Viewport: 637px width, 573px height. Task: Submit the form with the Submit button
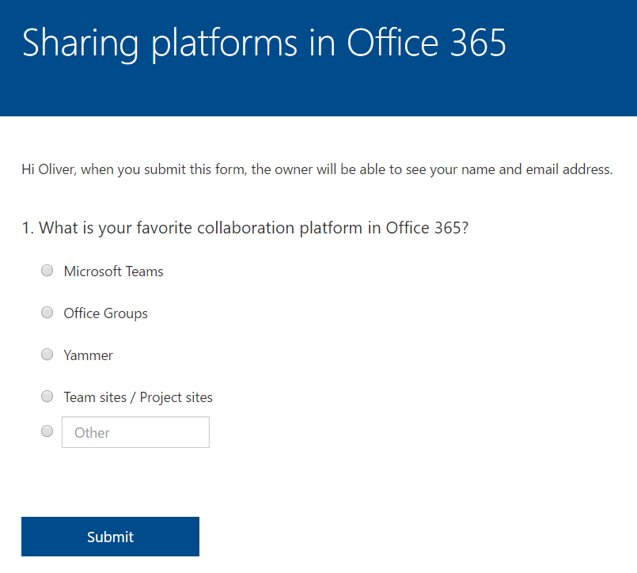pos(110,537)
